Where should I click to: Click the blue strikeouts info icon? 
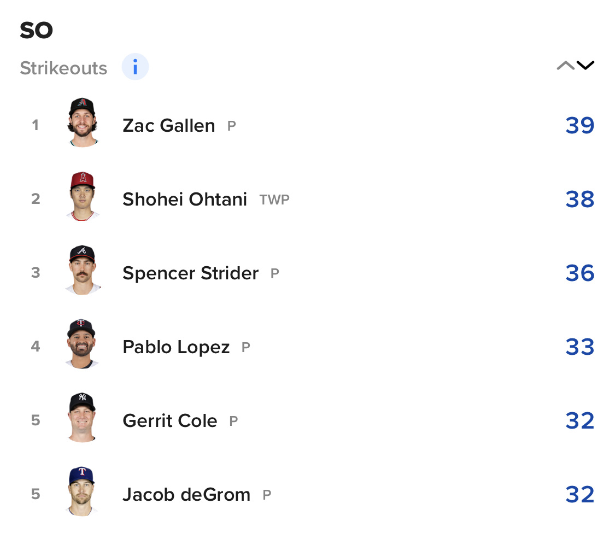coord(135,67)
